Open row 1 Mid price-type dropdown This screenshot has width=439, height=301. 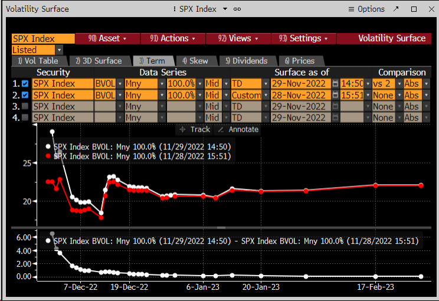(226, 83)
